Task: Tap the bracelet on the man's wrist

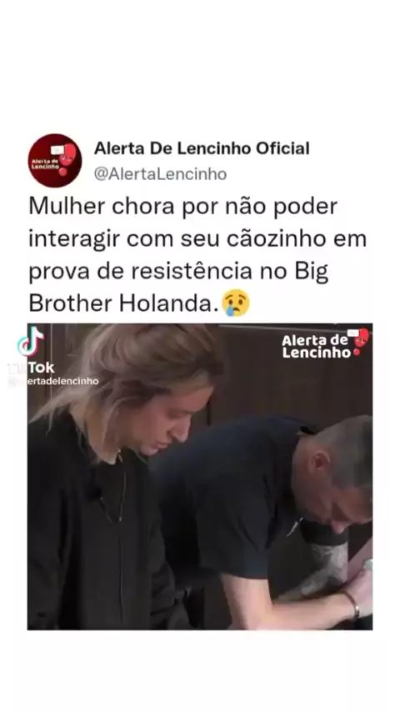Action: pyautogui.click(x=352, y=604)
